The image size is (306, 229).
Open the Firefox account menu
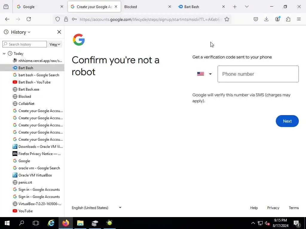coord(278,19)
